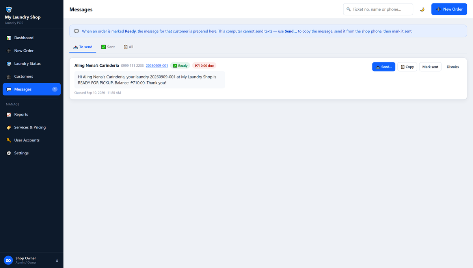Copy the message with the Copy button
Viewport: 473px width, 268px height.
coord(407,67)
